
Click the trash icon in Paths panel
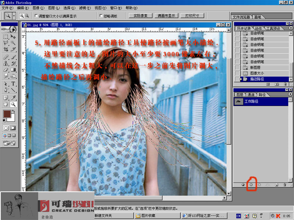[284, 185]
